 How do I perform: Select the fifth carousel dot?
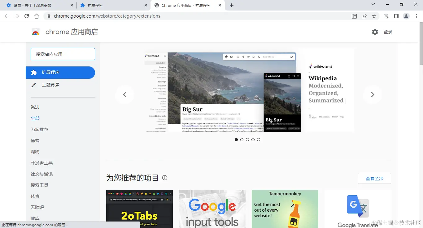(259, 140)
